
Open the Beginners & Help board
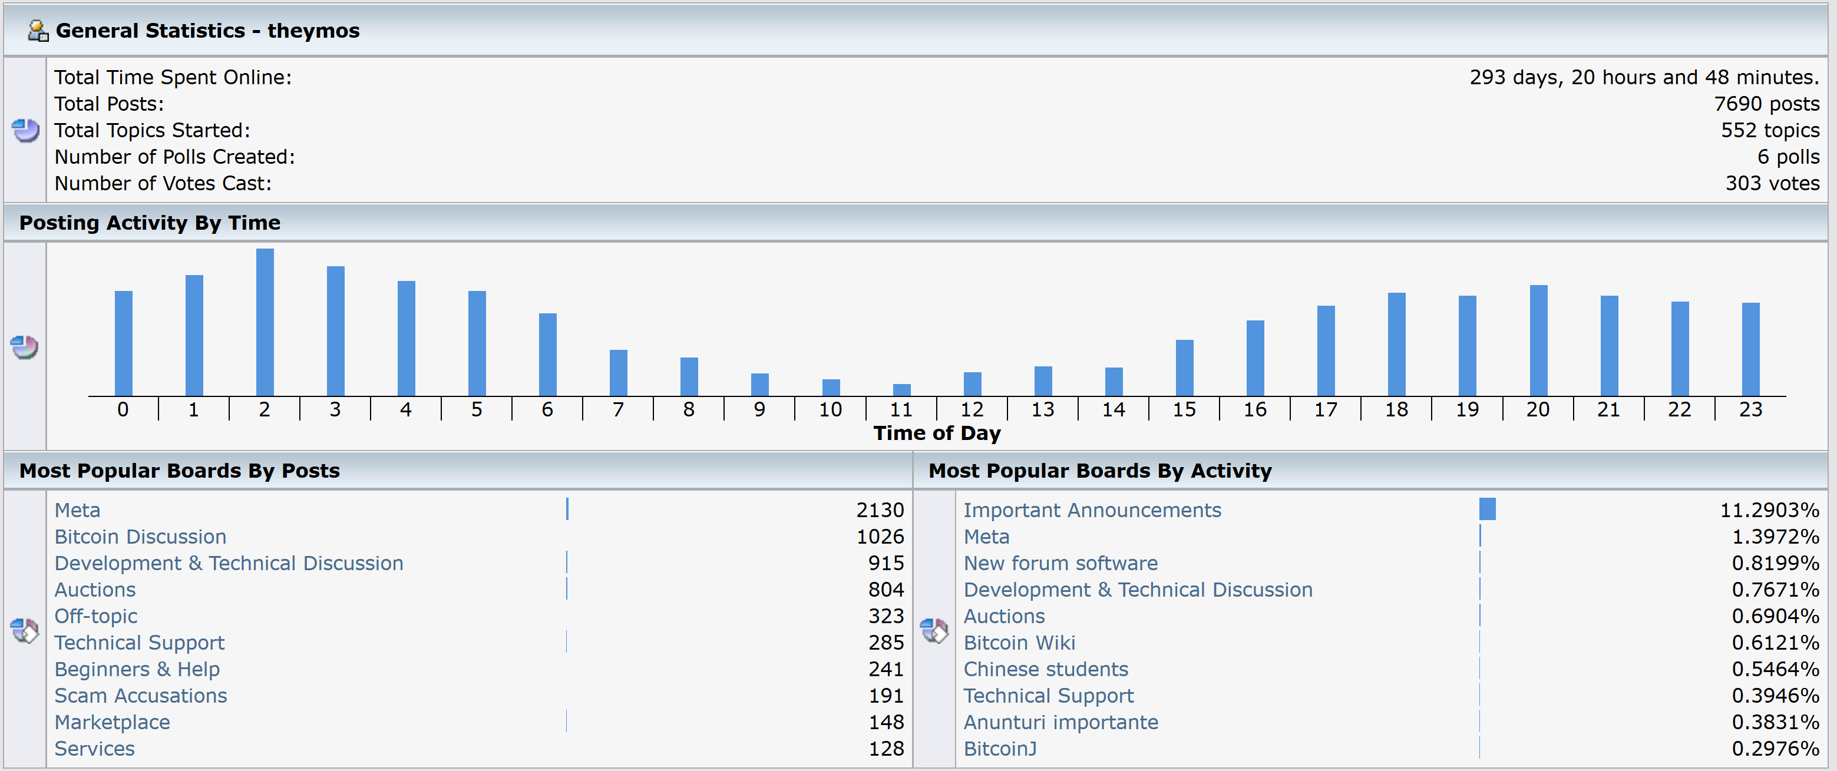137,669
